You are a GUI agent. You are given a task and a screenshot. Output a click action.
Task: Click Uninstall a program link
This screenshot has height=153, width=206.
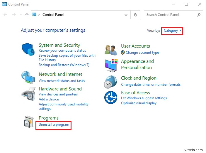coord(54,125)
